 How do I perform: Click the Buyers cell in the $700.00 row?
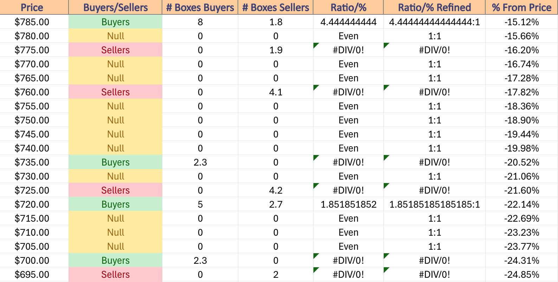click(115, 260)
